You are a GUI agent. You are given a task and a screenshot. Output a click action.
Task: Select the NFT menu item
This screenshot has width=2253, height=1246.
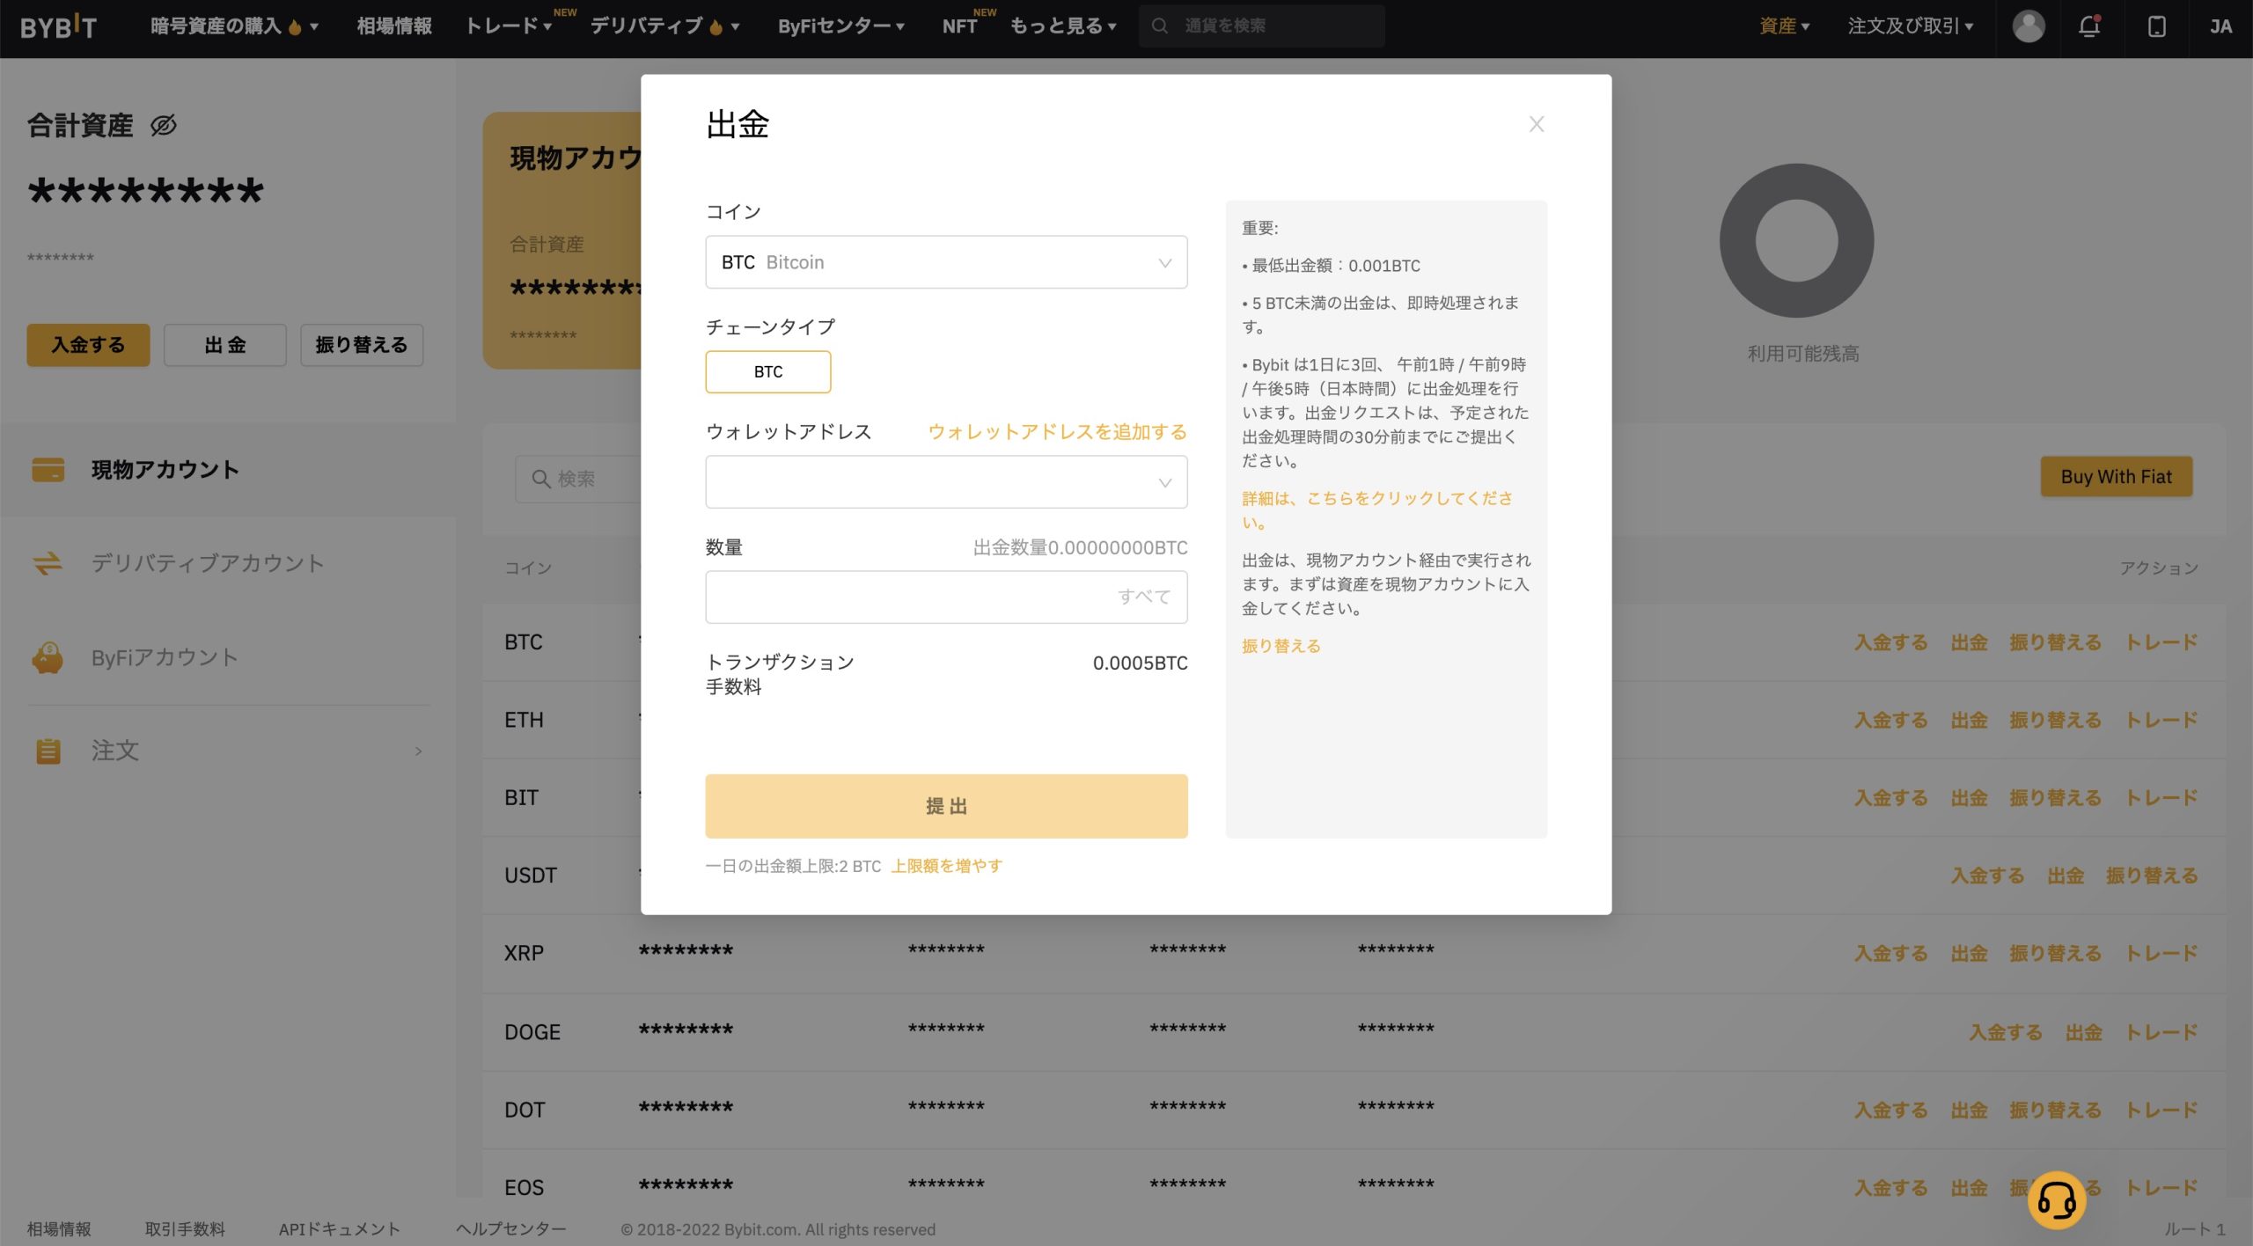pos(959,26)
